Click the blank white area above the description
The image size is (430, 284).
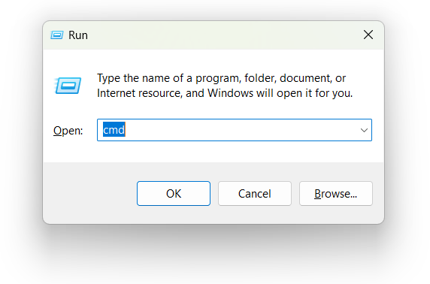(214, 60)
